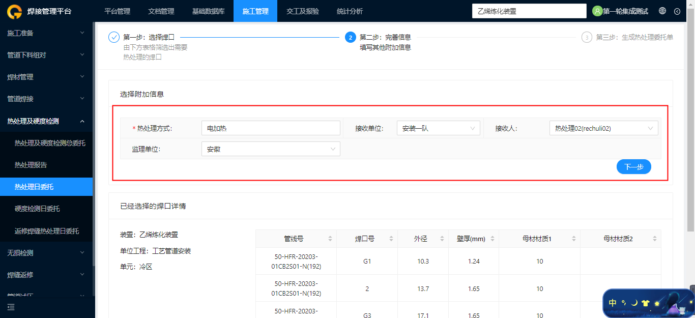Viewport: 695px width, 318px height.
Task: Open 热处理报告 menu item
Action: coord(46,165)
